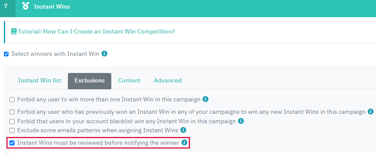Open info icon next to Select winners with Instant Win
The width and height of the screenshot is (376, 155).
104,53
